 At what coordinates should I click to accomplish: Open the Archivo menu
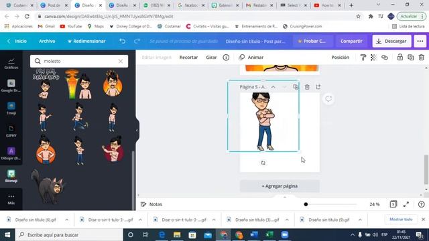47,41
